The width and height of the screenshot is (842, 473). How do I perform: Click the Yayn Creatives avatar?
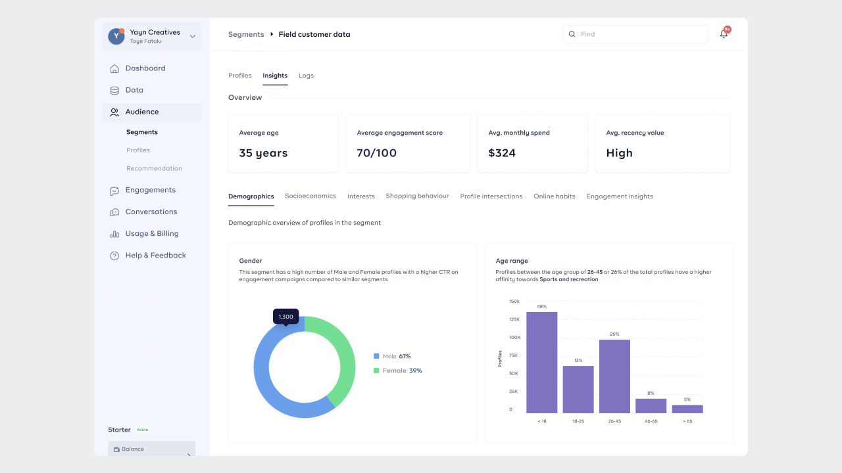pyautogui.click(x=116, y=36)
